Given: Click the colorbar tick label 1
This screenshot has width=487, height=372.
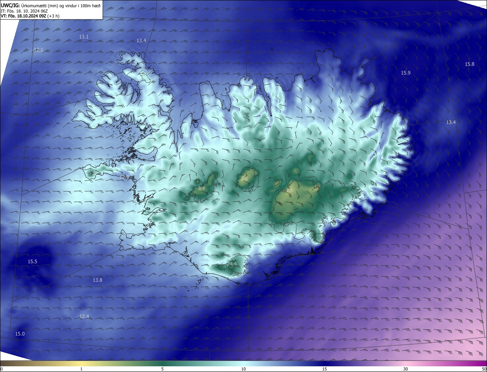Looking at the screenshot, I should pos(81,369).
